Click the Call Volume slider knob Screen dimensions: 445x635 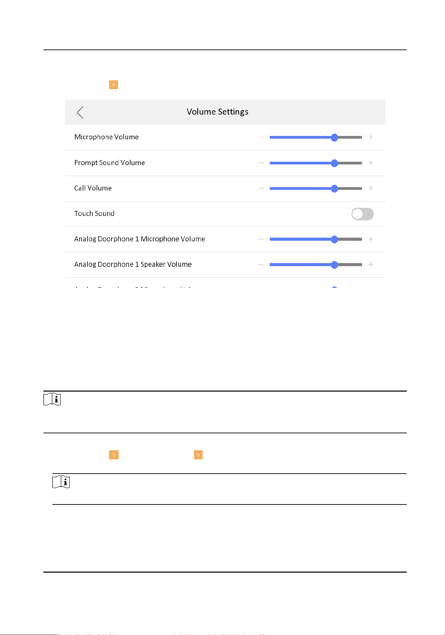pos(335,188)
